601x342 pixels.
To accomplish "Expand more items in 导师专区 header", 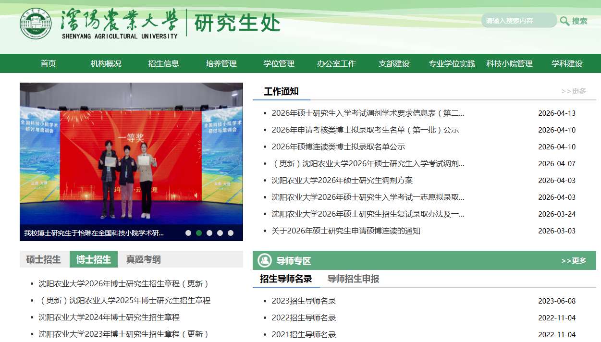I will point(574,261).
